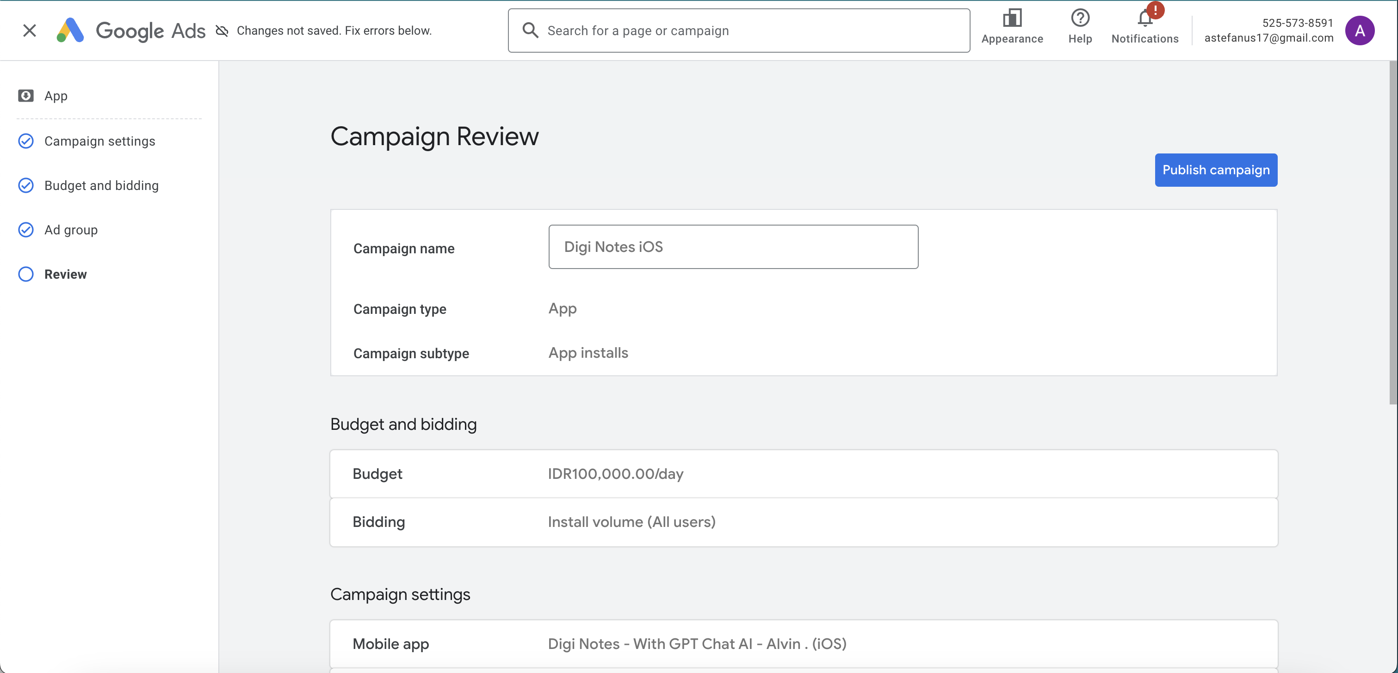This screenshot has width=1398, height=673.
Task: Open Notifications bell icon
Action: point(1144,19)
